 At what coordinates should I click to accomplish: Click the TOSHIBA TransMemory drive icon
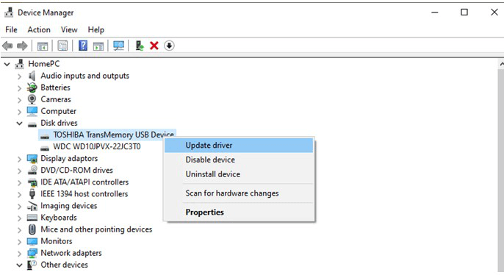click(45, 136)
